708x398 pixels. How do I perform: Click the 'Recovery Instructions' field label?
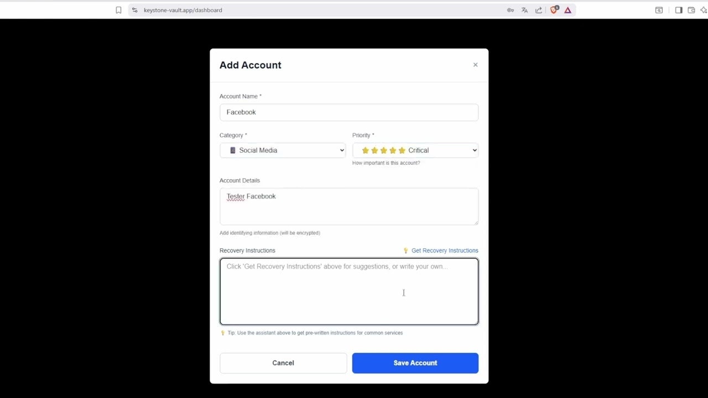[x=247, y=250]
